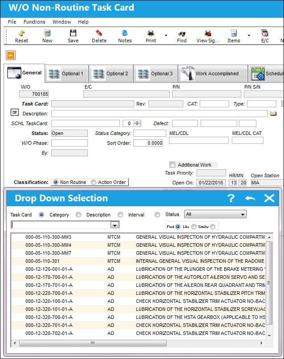Image resolution: width=284 pixels, height=359 pixels.
Task: Open the Notes toolbar icon
Action: point(125,33)
